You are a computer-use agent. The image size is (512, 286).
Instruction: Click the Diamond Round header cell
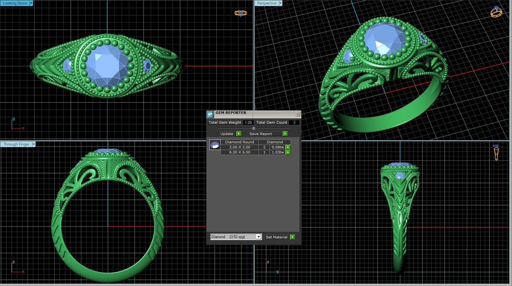[239, 142]
